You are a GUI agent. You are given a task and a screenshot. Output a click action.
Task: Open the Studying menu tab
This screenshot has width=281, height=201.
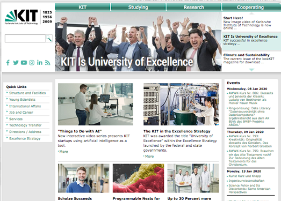click(138, 8)
